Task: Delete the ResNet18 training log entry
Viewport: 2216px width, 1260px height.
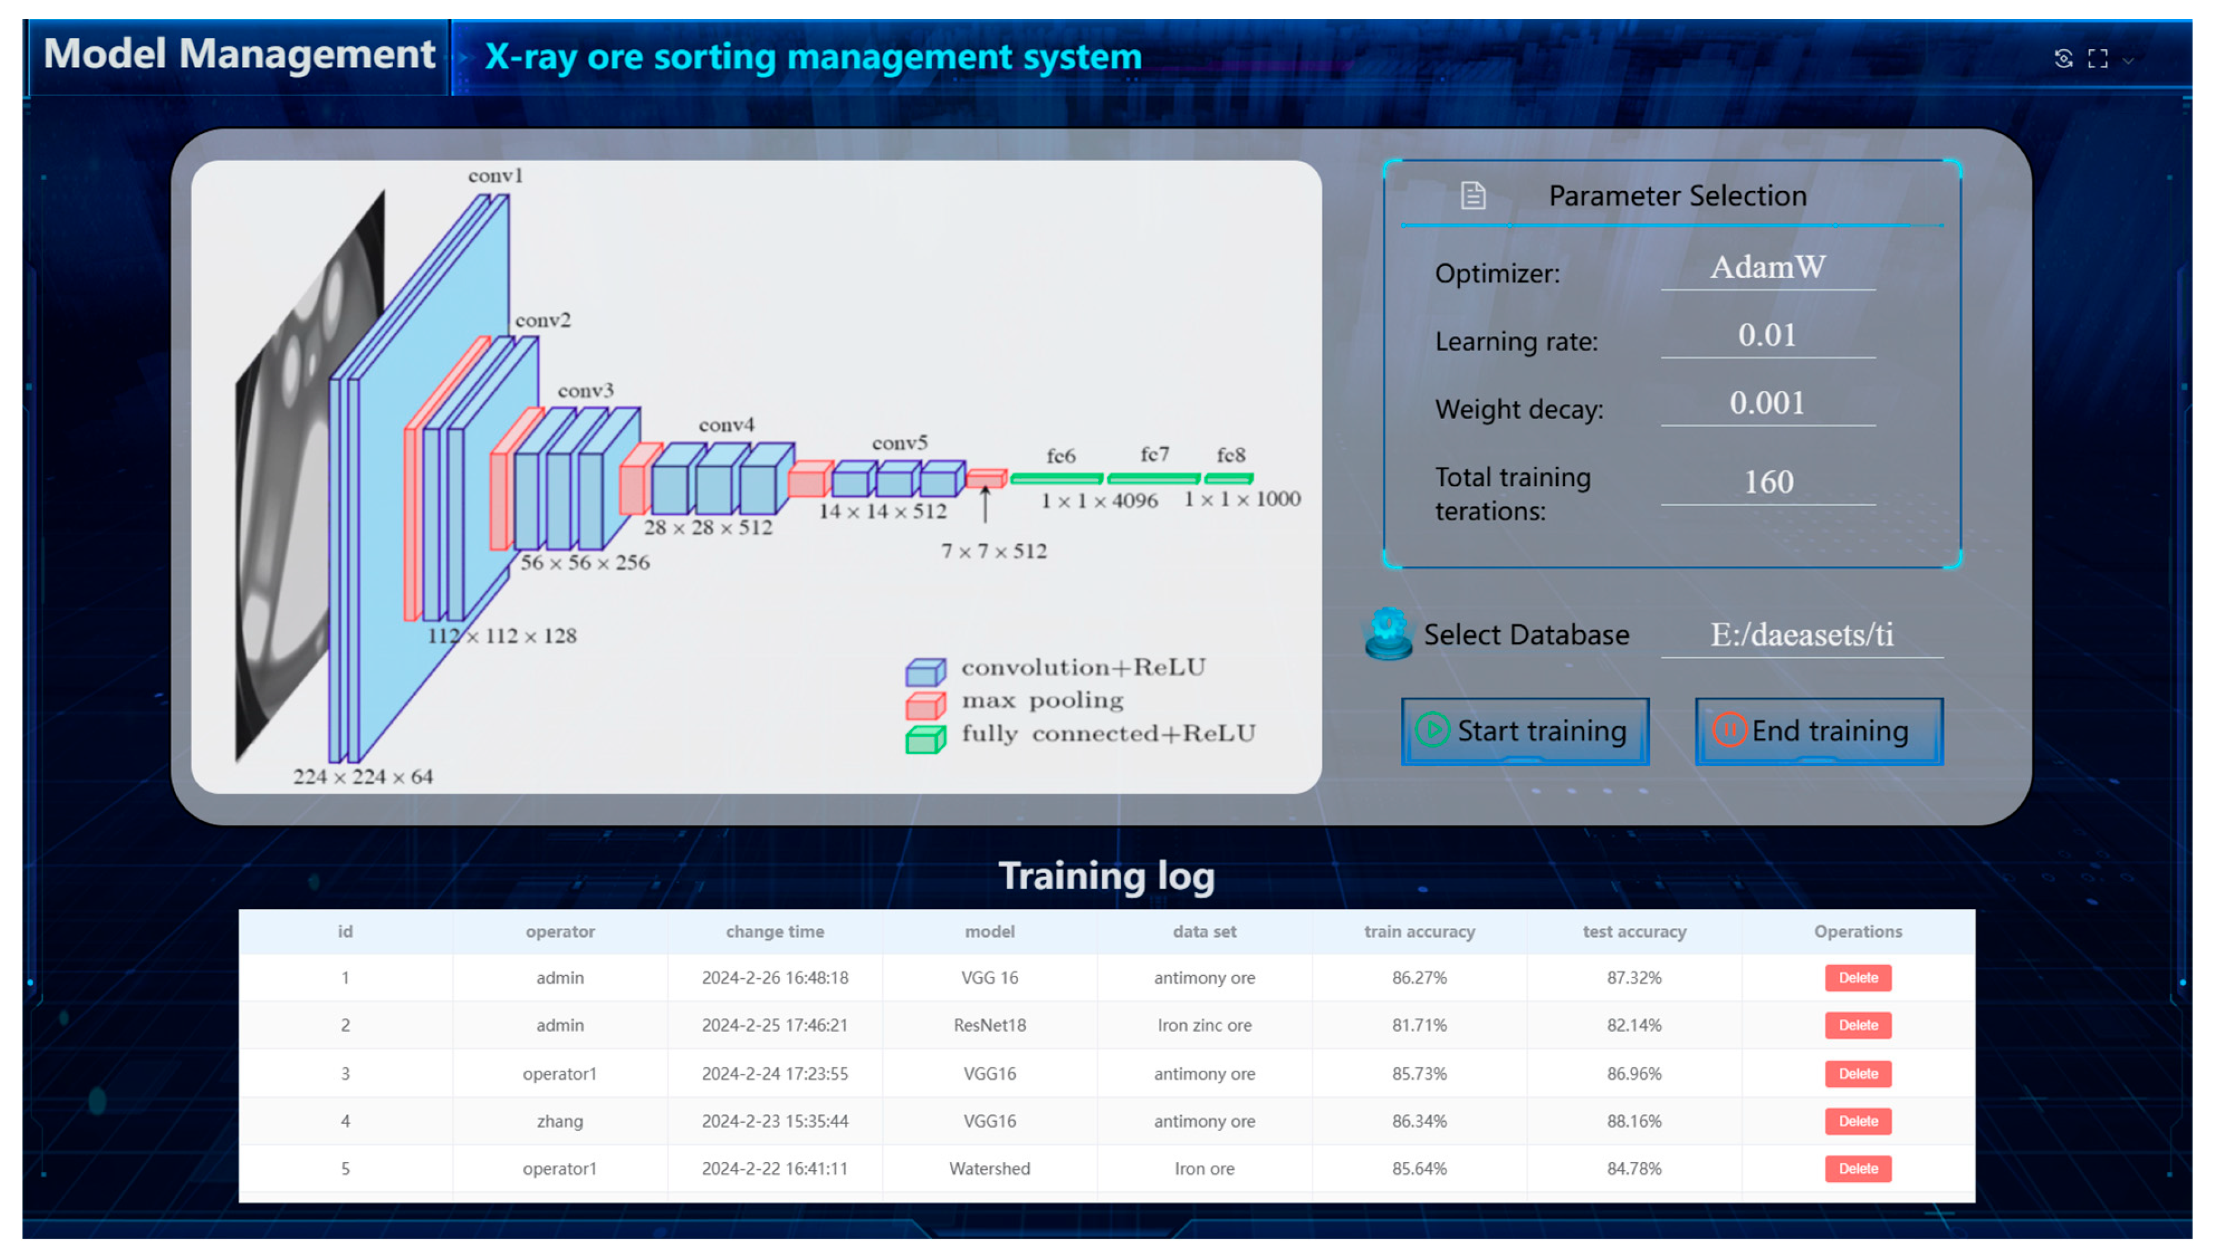Action: pyautogui.click(x=1858, y=1026)
